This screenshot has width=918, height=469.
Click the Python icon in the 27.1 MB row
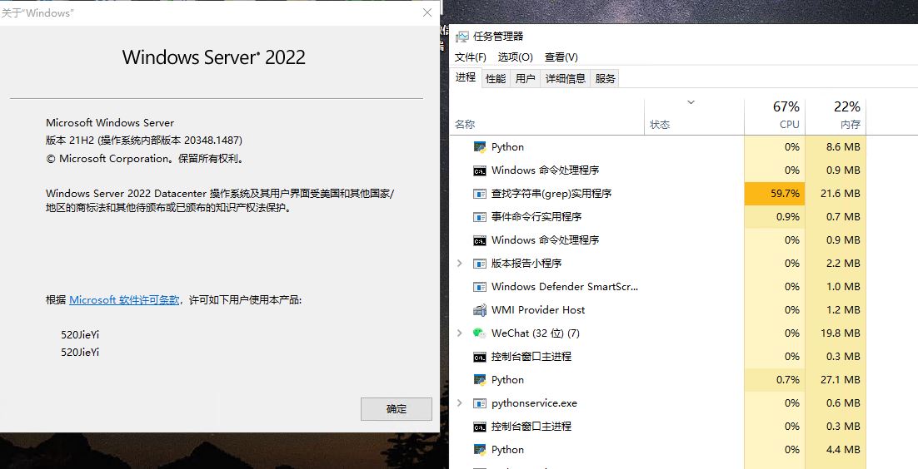480,380
